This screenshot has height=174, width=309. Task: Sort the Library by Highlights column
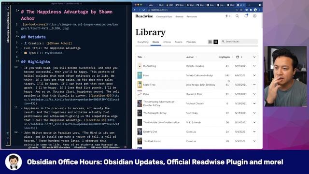(226, 57)
